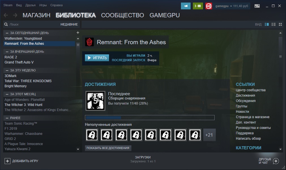The image size is (286, 170).
Task: Click details pane scroll down arrow
Action: 280,149
